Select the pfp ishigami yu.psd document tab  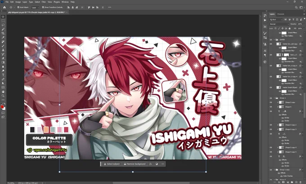click(x=36, y=12)
